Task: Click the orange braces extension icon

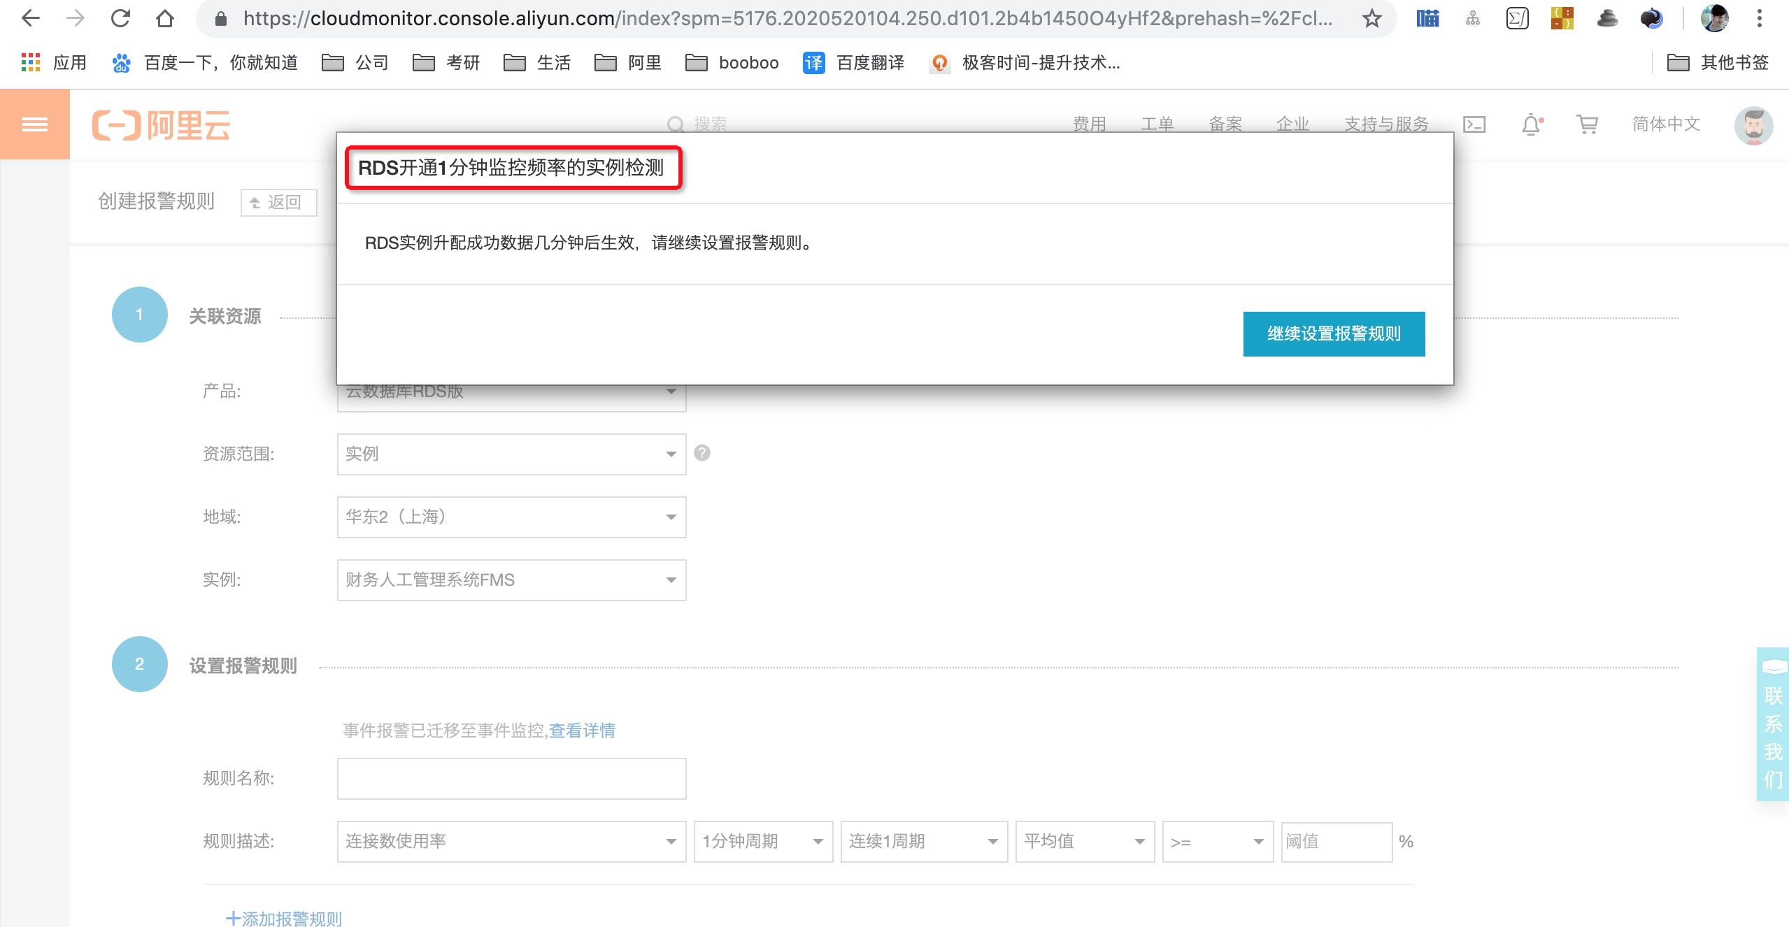Action: (x=1562, y=18)
